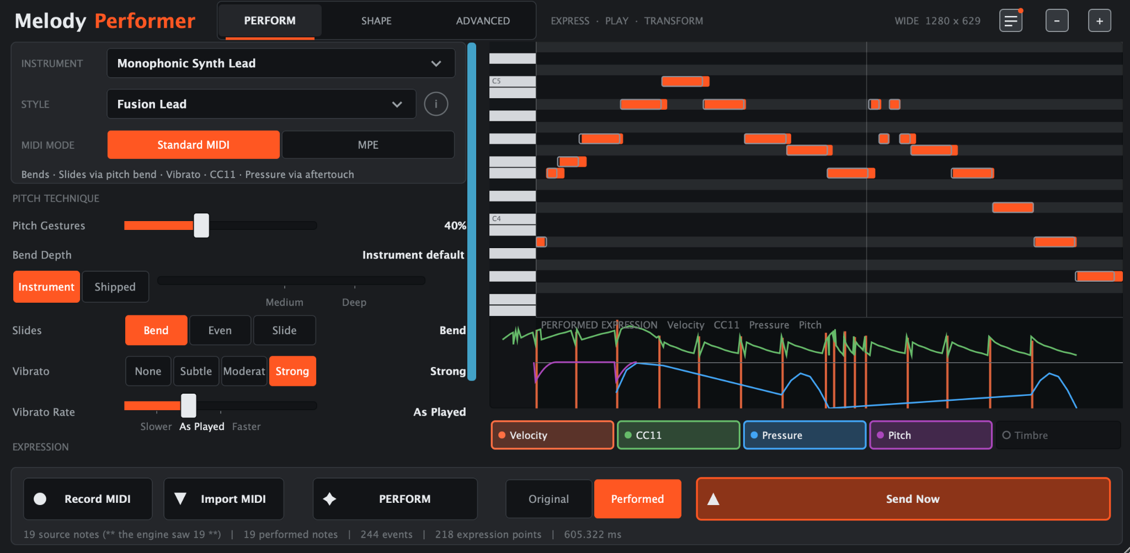Choose Shipped bend depth option

pos(115,287)
